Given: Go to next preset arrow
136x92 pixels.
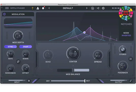Looking at the screenshot, I should [87, 8].
